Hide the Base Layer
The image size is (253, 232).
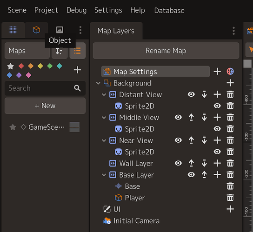[x=191, y=174]
